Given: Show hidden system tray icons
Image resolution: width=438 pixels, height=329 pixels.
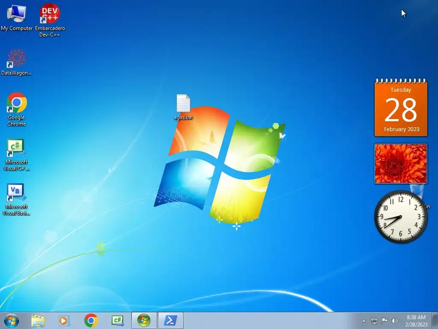Looking at the screenshot, I should point(364,321).
